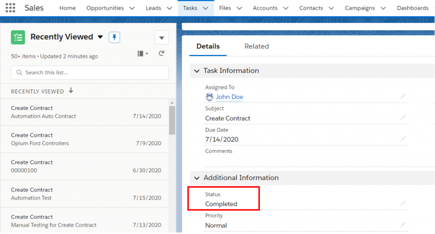Open the Contacts tab
Image resolution: width=435 pixels, height=234 pixels.
point(311,8)
